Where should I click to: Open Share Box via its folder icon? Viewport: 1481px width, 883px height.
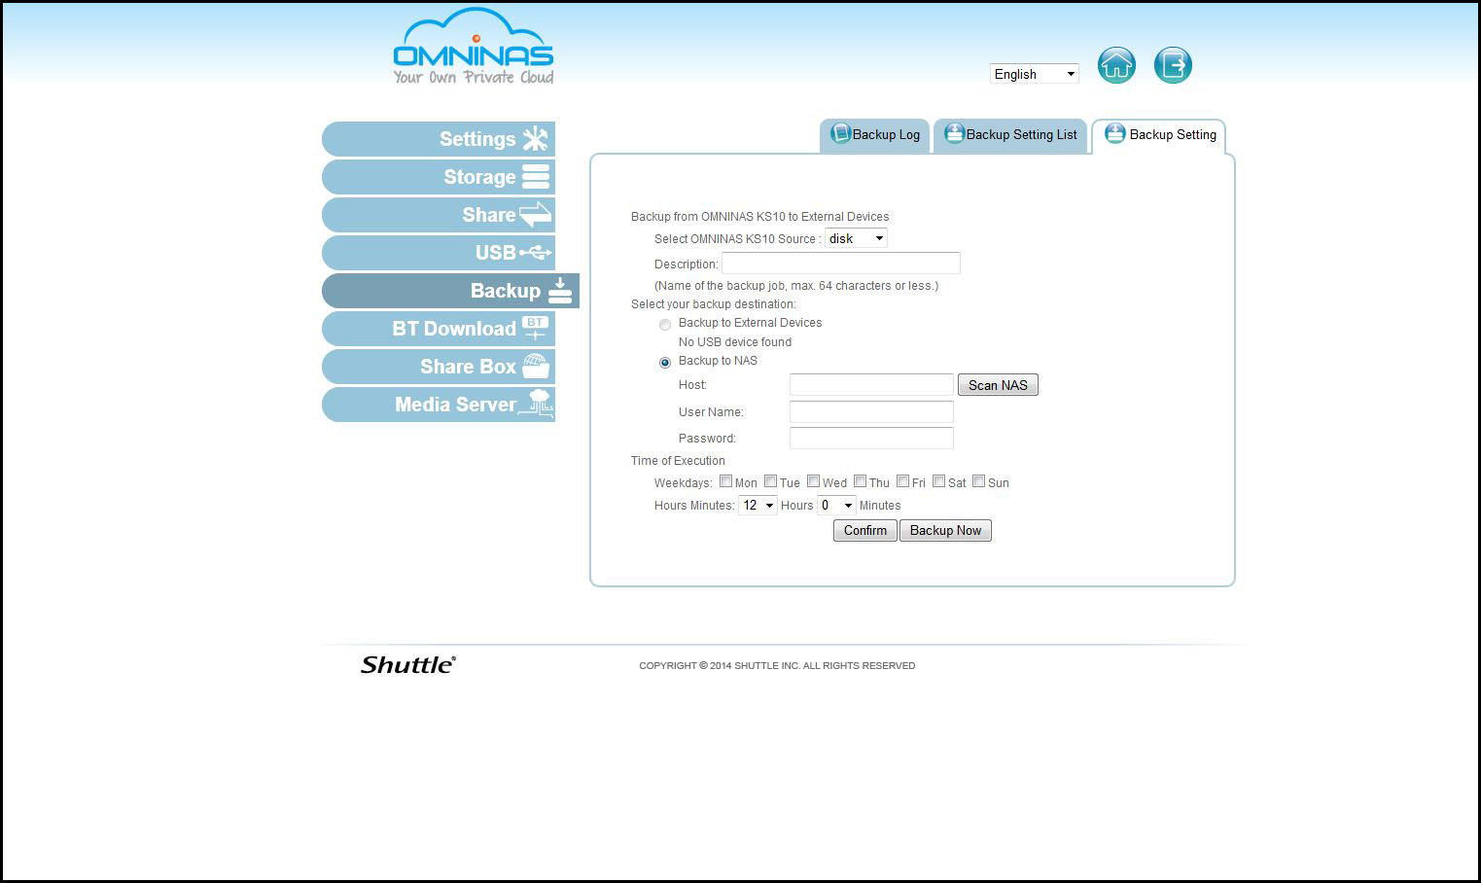pyautogui.click(x=536, y=366)
